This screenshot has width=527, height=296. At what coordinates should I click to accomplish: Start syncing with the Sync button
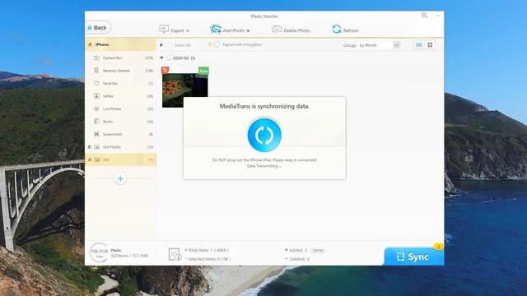tap(413, 257)
